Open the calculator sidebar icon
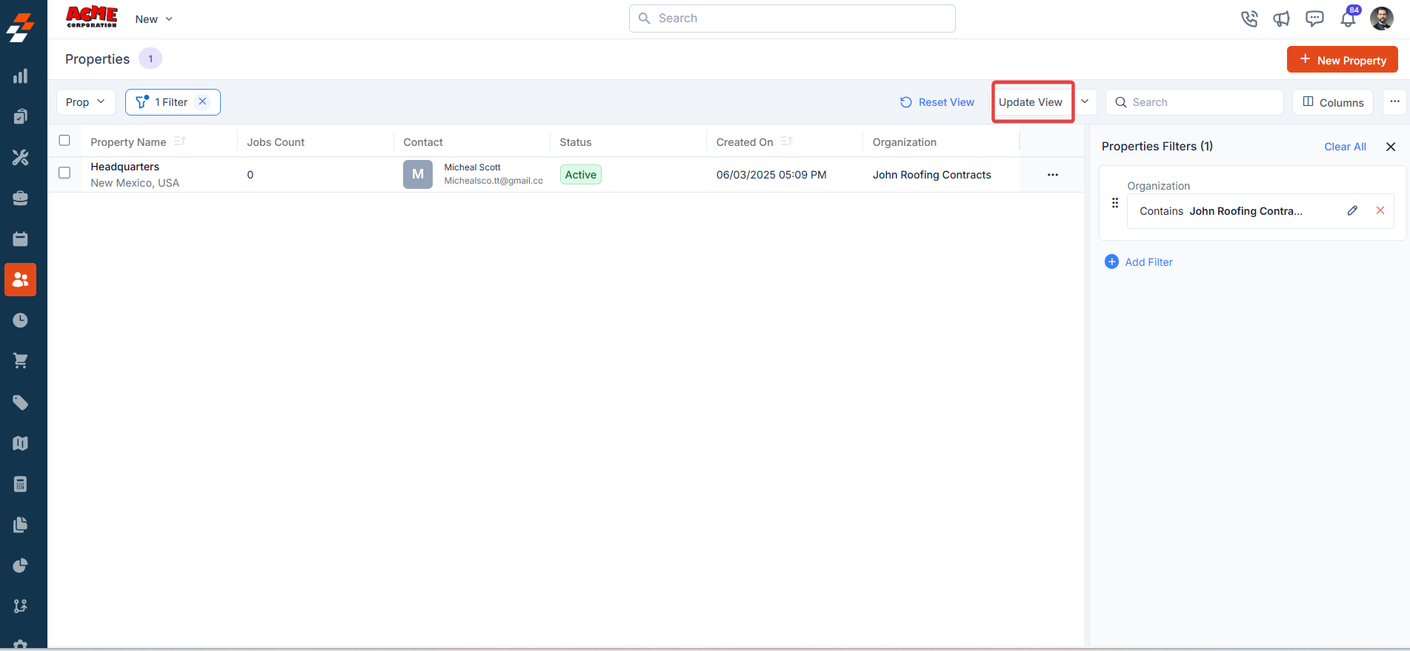Viewport: 1410px width, 651px height. pyautogui.click(x=21, y=484)
